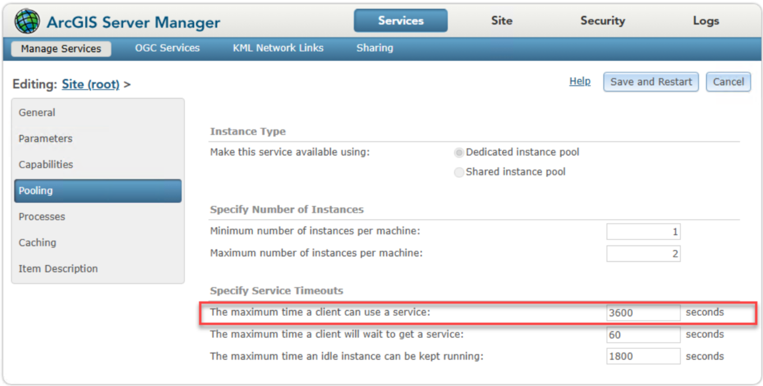Open the Services main tab
This screenshot has height=386, width=763.
tap(401, 21)
